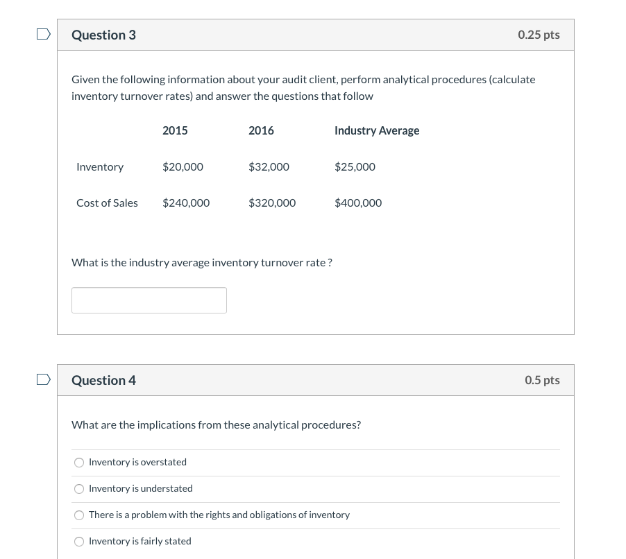Select the rights and obligations answer option
This screenshot has width=626, height=559.
(79, 515)
